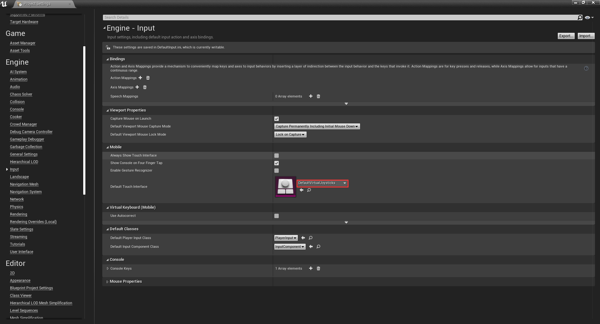Delete all Action Mappings with trash icon

pos(148,78)
